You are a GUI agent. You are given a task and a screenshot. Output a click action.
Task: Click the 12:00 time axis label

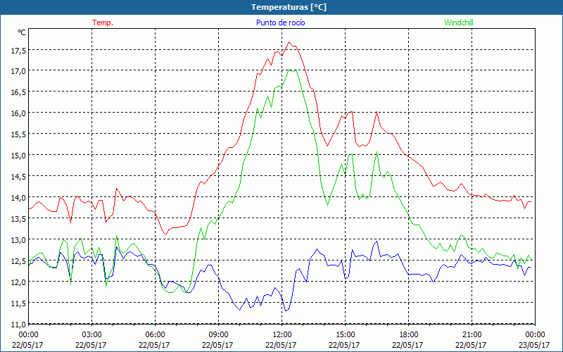coord(282,335)
